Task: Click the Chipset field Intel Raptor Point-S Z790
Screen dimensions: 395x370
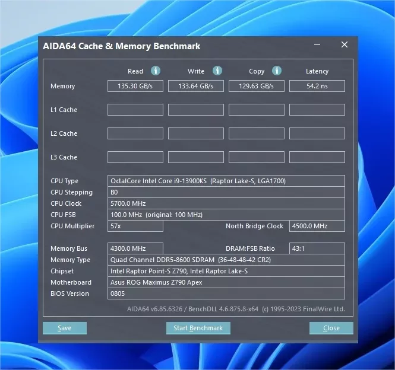Action: (x=226, y=271)
